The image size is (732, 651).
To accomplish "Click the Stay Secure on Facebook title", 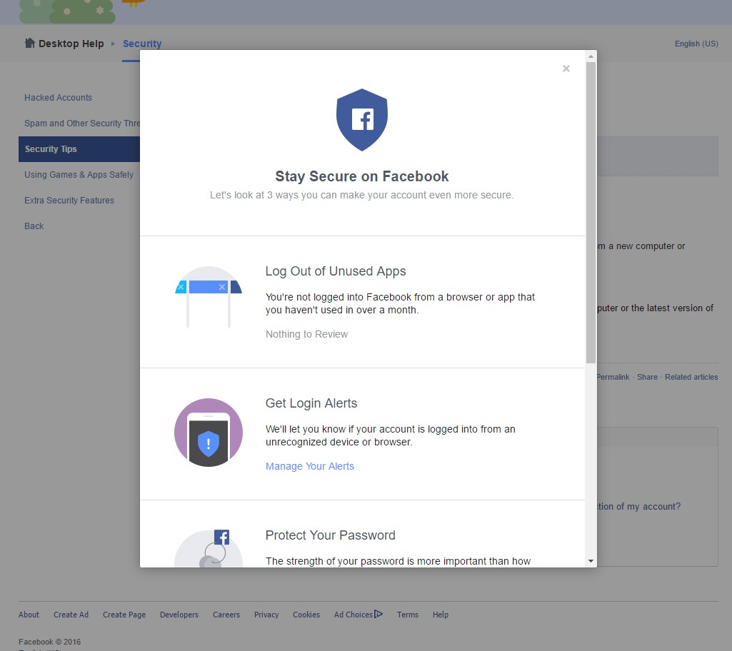I will pos(362,176).
